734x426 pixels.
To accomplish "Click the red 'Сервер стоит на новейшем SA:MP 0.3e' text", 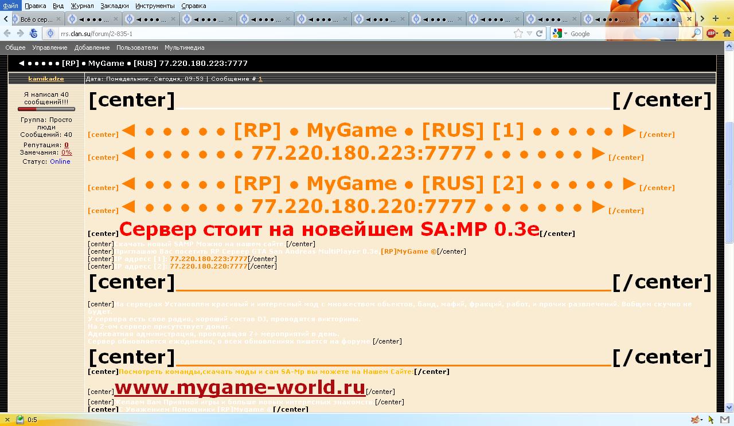I will point(329,229).
